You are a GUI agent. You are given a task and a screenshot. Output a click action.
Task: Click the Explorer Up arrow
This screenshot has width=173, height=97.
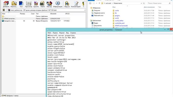click(x=99, y=3)
